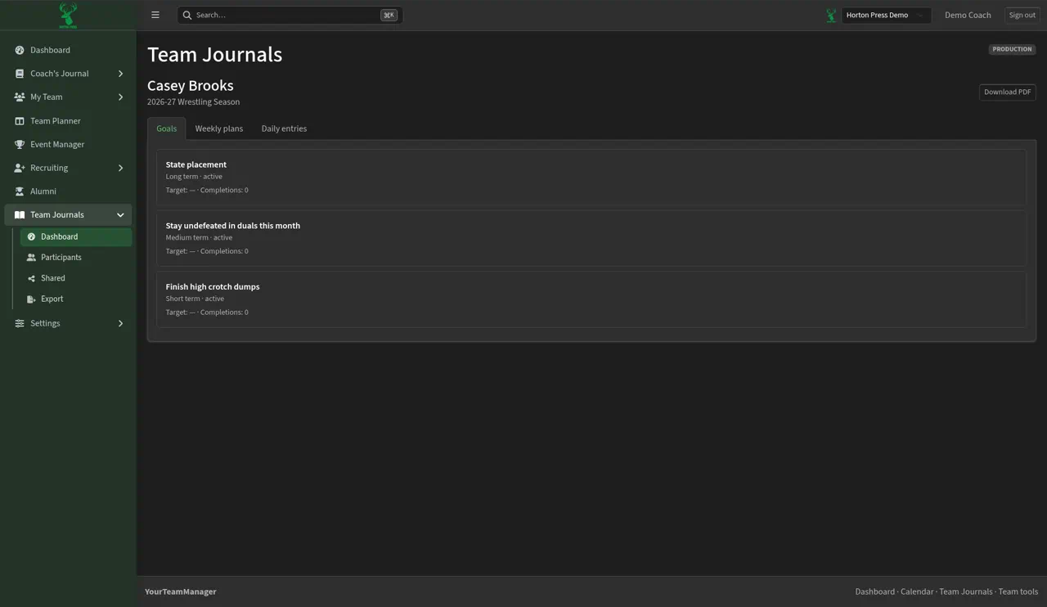The width and height of the screenshot is (1047, 607).
Task: Toggle the hamburger menu icon
Action: (155, 15)
